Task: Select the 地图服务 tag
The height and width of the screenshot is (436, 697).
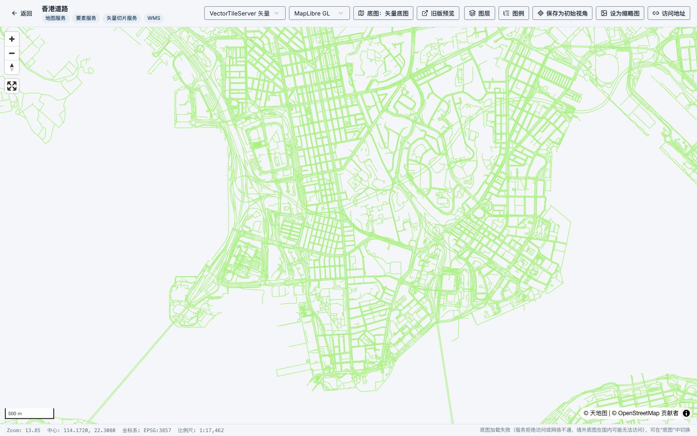Action: point(56,18)
